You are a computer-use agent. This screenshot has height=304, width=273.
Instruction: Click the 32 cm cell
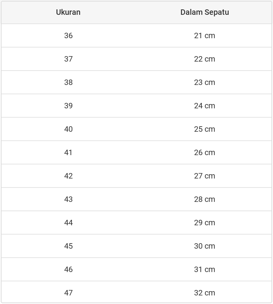pyautogui.click(x=205, y=293)
